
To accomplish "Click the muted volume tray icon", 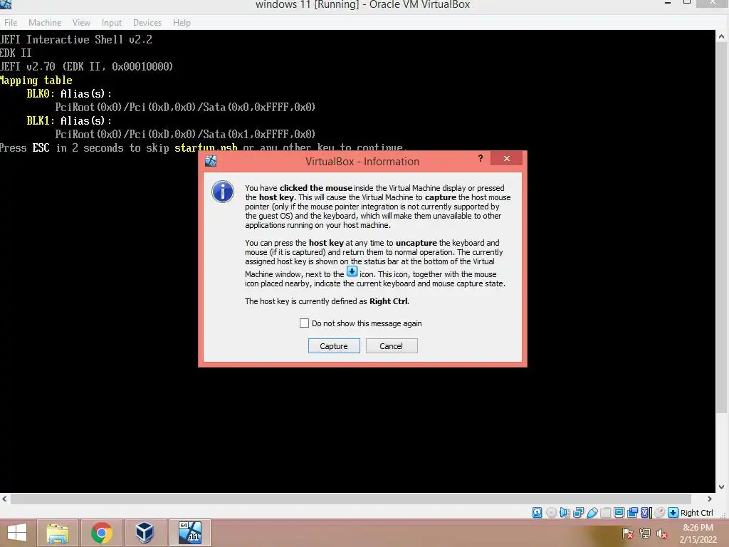I will pos(662,533).
